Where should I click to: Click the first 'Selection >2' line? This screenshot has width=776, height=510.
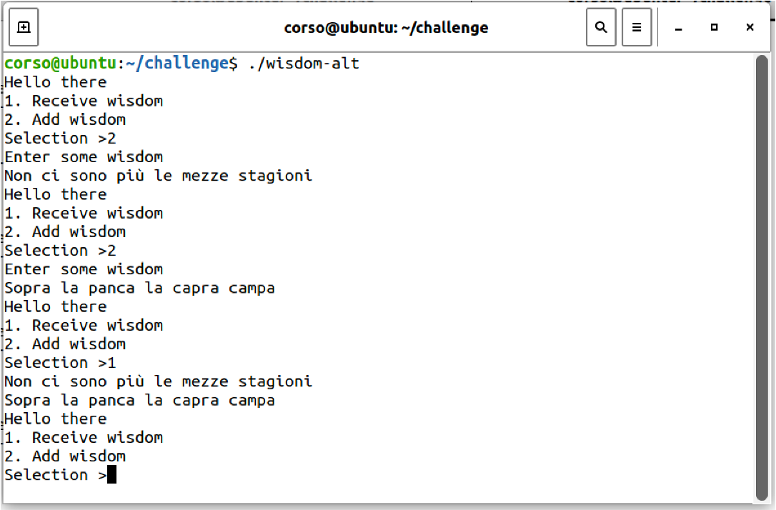[x=60, y=138]
